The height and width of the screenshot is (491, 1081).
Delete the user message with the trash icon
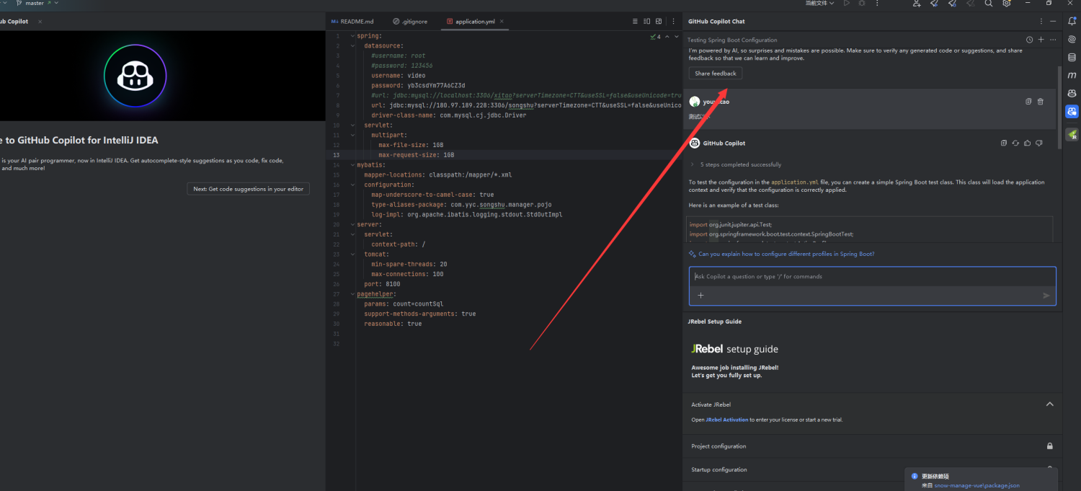click(1041, 101)
